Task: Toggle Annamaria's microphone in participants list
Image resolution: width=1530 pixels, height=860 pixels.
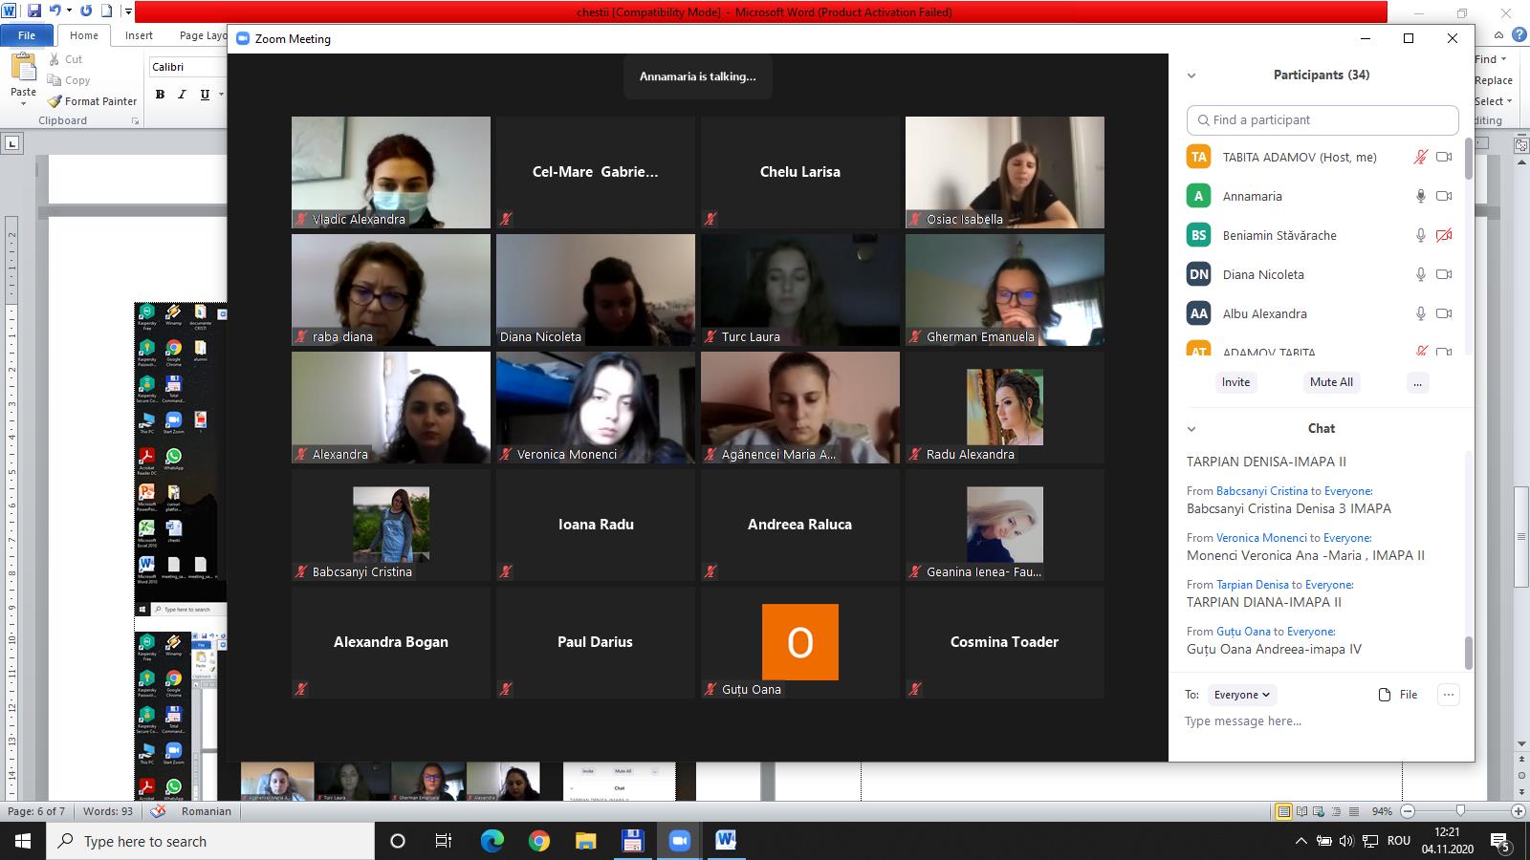Action: pos(1421,196)
